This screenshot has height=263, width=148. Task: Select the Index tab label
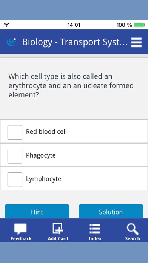coord(95,238)
